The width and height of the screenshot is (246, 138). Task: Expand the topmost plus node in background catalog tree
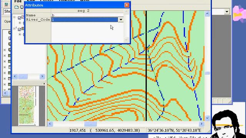[x=5, y=50]
